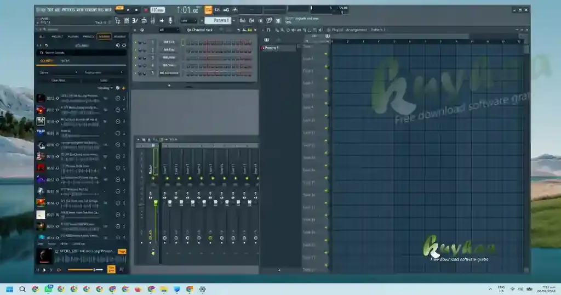This screenshot has width=561, height=295.
Task: Click the orange button beside the volume slider
Action: pyautogui.click(x=111, y=269)
